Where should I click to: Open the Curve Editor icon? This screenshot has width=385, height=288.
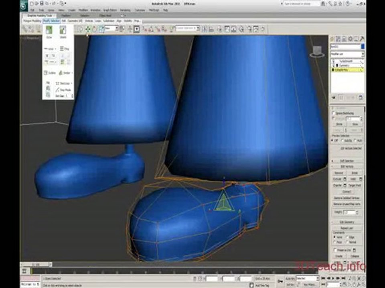click(x=227, y=29)
